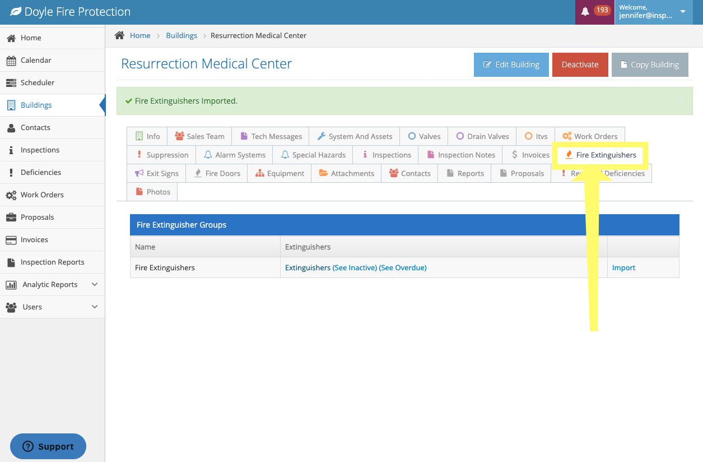Open the Itvs tab
This screenshot has height=462, width=703.
click(x=536, y=136)
